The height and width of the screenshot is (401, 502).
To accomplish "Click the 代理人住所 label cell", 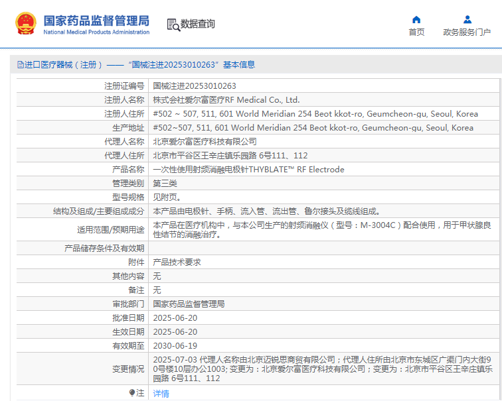I will point(82,155).
